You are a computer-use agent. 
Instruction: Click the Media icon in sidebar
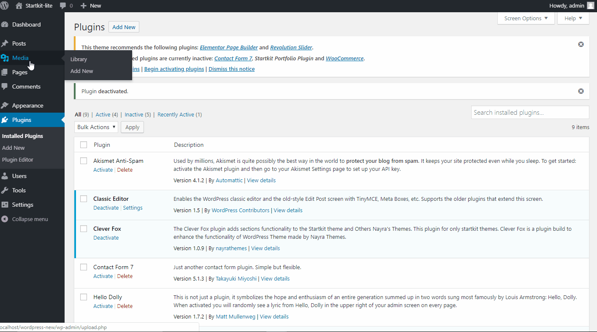(x=5, y=58)
